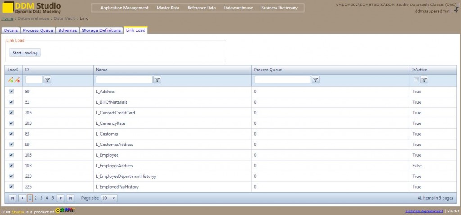
Task: Uncheck Load for L_ContactCreditCard
Action: click(11, 113)
